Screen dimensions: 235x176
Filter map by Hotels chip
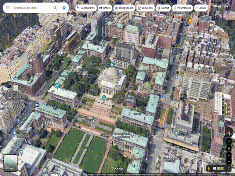[105, 8]
